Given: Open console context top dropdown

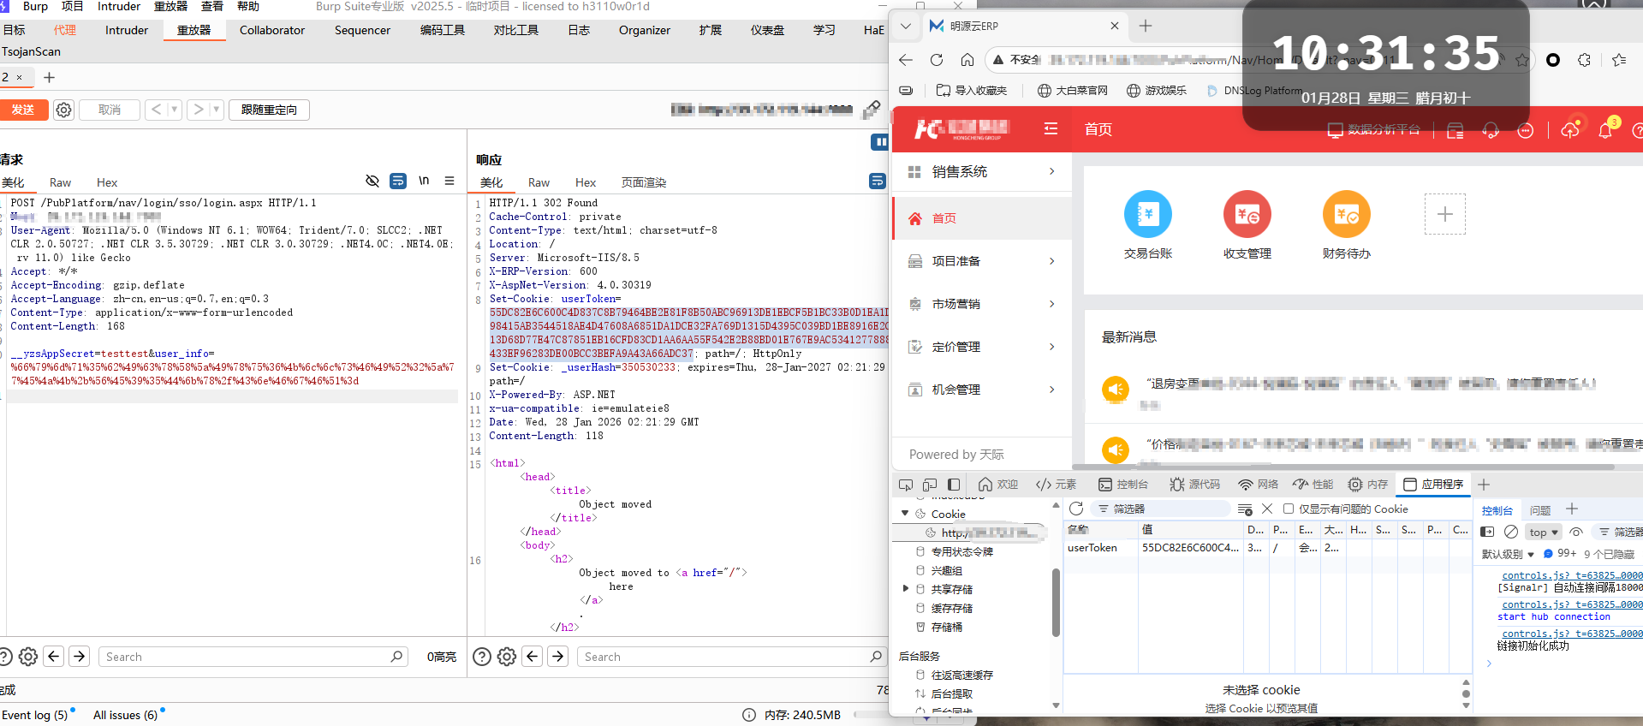Looking at the screenshot, I should pyautogui.click(x=1544, y=532).
